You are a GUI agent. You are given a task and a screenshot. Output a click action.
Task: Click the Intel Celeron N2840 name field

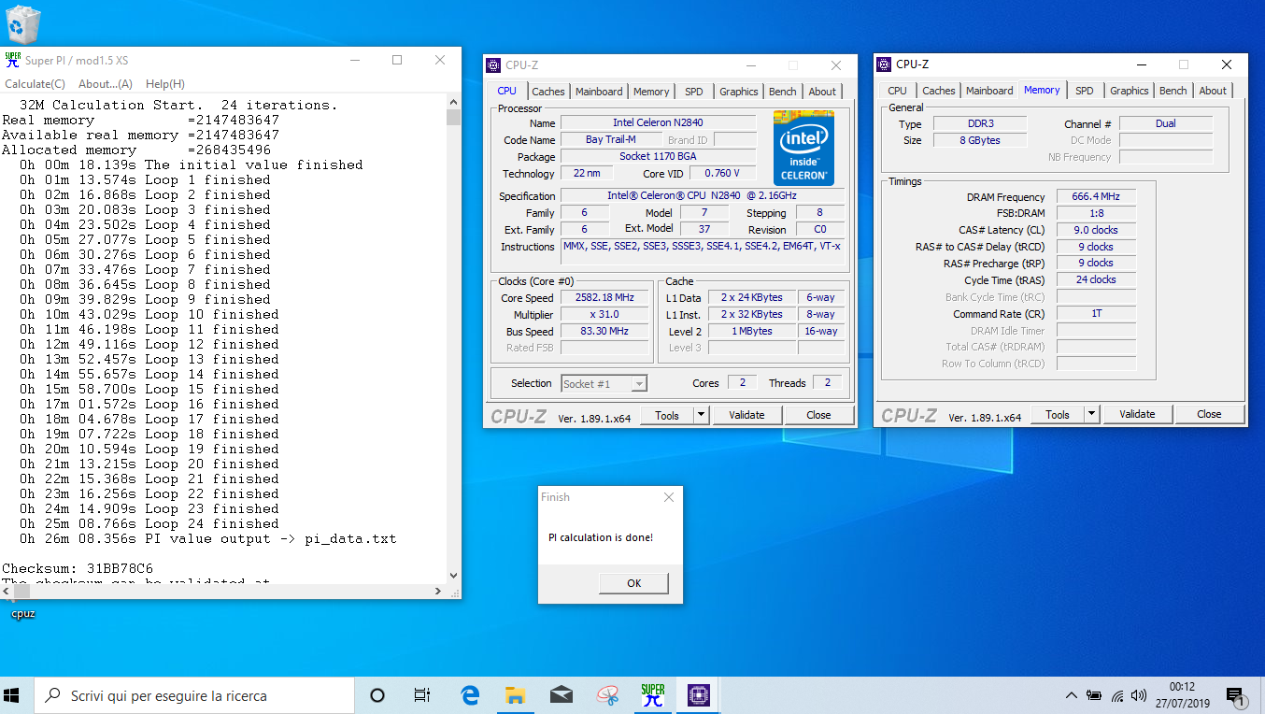[x=659, y=122]
